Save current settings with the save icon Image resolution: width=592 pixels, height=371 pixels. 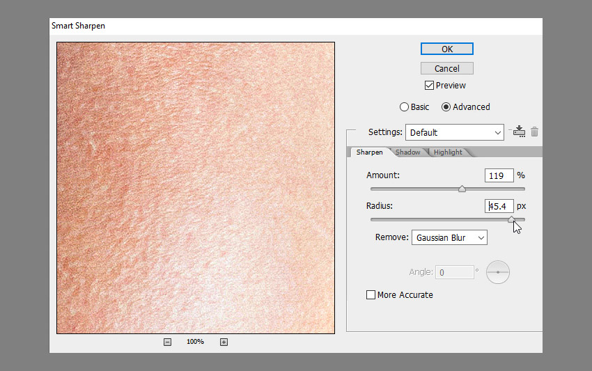pyautogui.click(x=519, y=132)
